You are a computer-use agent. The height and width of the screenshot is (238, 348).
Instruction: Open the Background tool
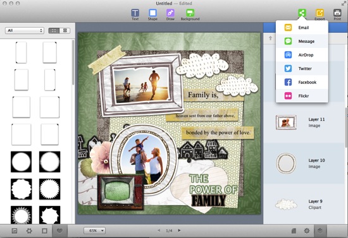tap(190, 15)
